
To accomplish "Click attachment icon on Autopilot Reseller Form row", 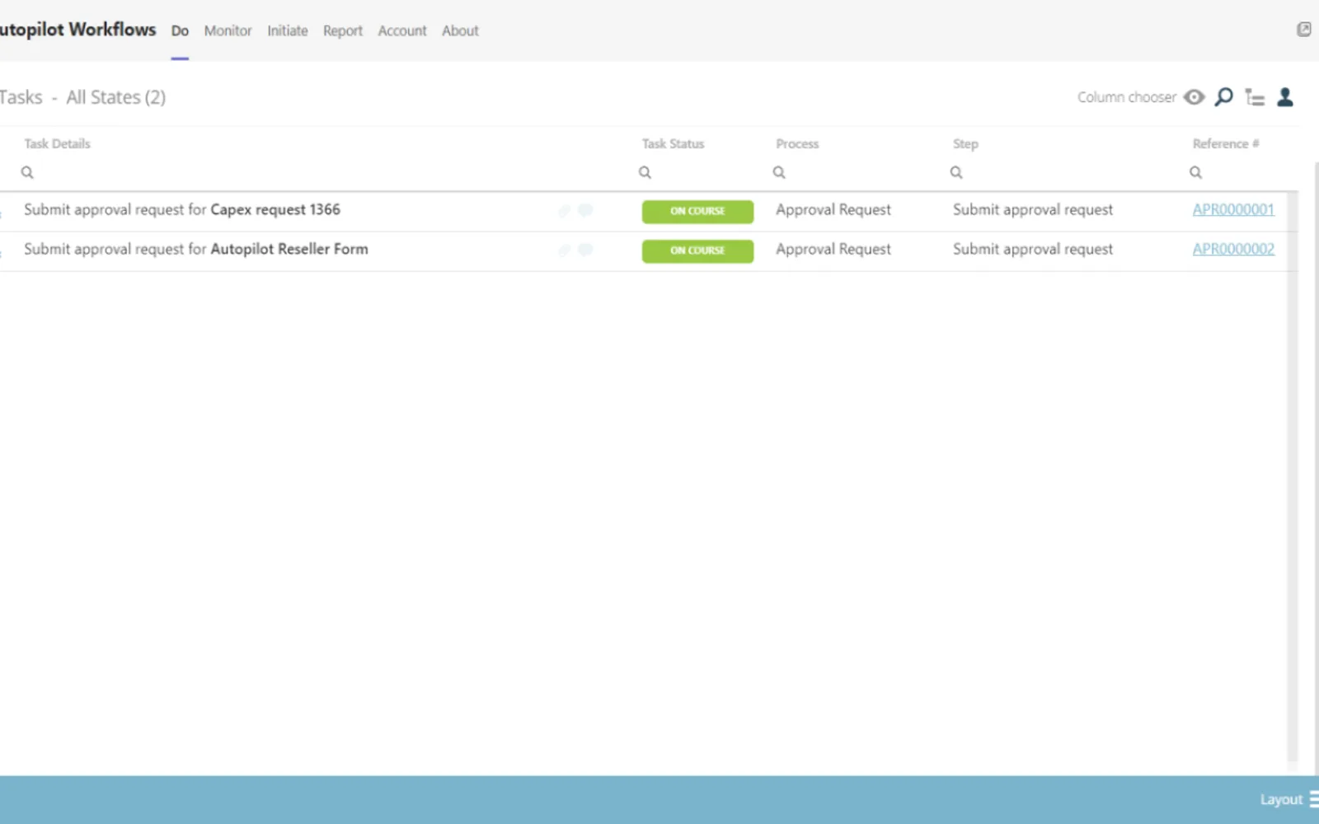I will pos(564,250).
